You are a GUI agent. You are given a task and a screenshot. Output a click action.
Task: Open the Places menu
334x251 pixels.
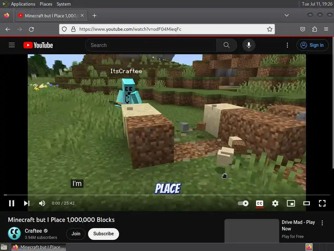pyautogui.click(x=46, y=4)
